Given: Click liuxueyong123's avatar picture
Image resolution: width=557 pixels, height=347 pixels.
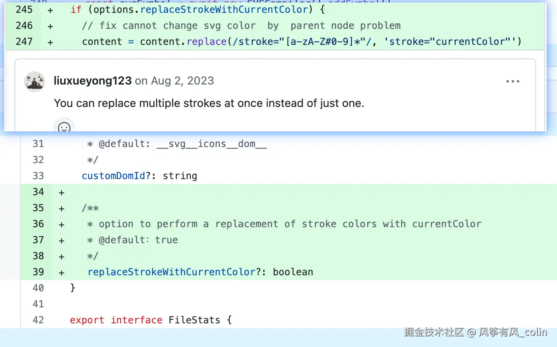Looking at the screenshot, I should pos(35,81).
